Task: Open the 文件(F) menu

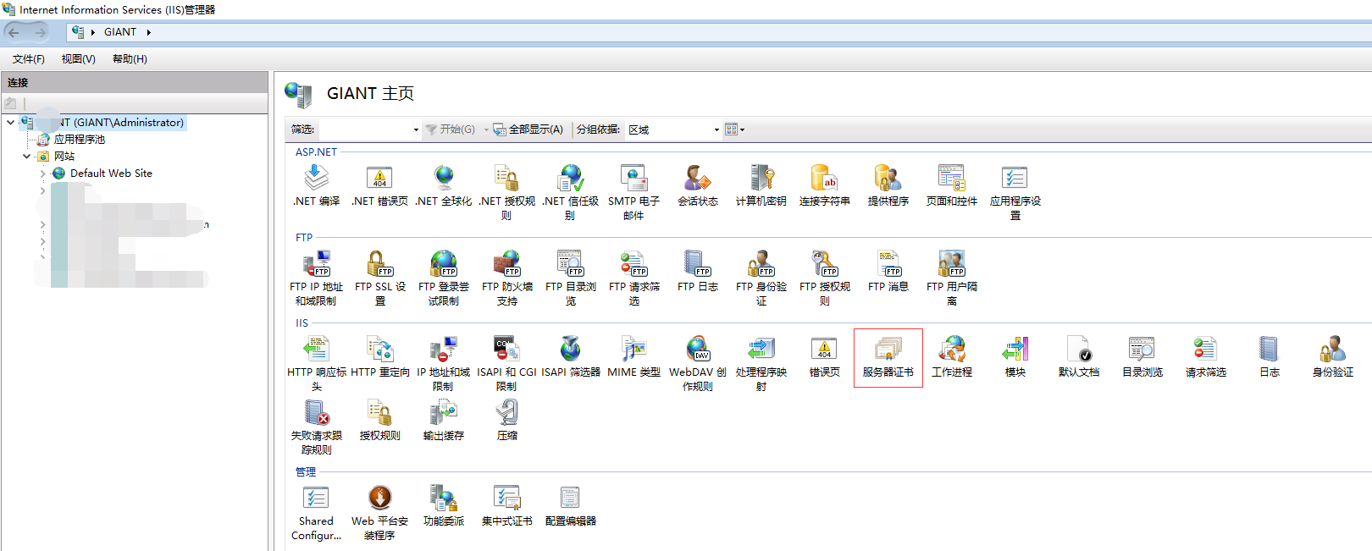Action: tap(28, 59)
